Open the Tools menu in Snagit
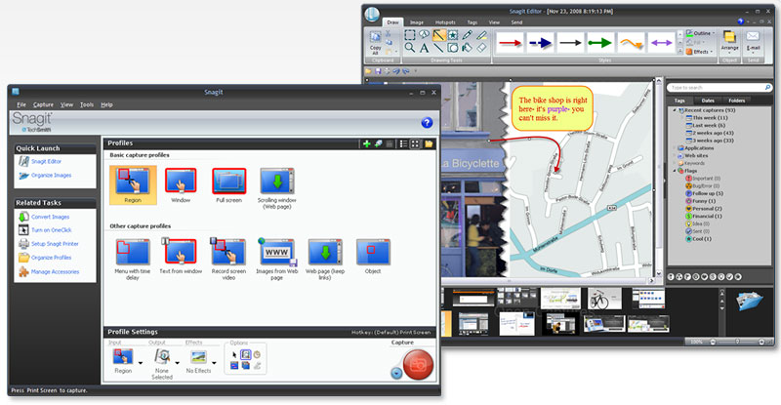Image resolution: width=781 pixels, height=405 pixels. (87, 104)
